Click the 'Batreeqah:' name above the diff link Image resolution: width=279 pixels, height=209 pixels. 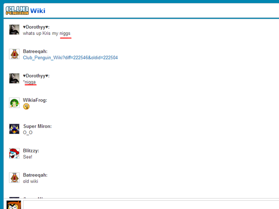(x=35, y=51)
